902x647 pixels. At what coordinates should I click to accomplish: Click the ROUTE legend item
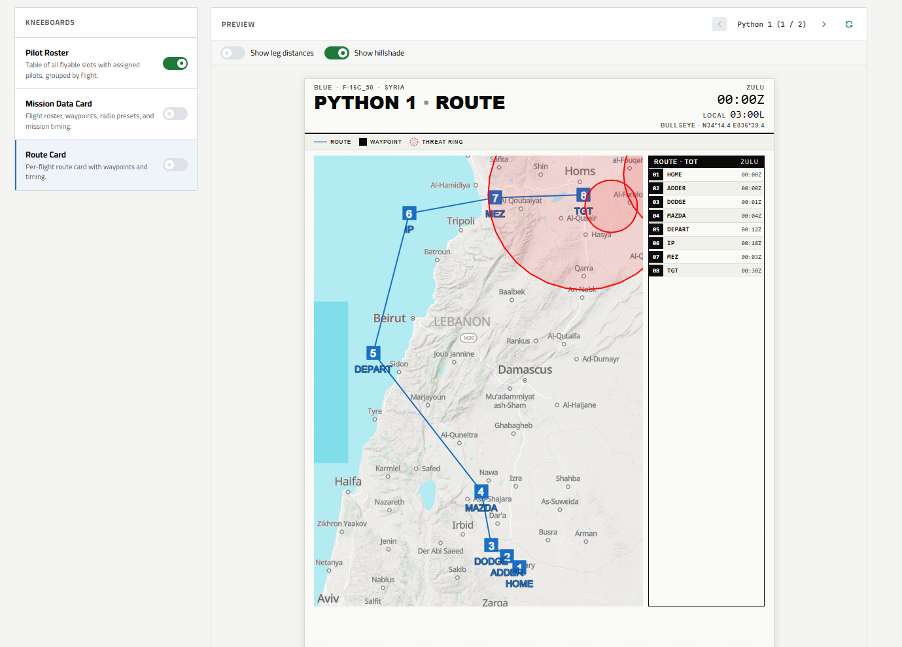[x=332, y=142]
